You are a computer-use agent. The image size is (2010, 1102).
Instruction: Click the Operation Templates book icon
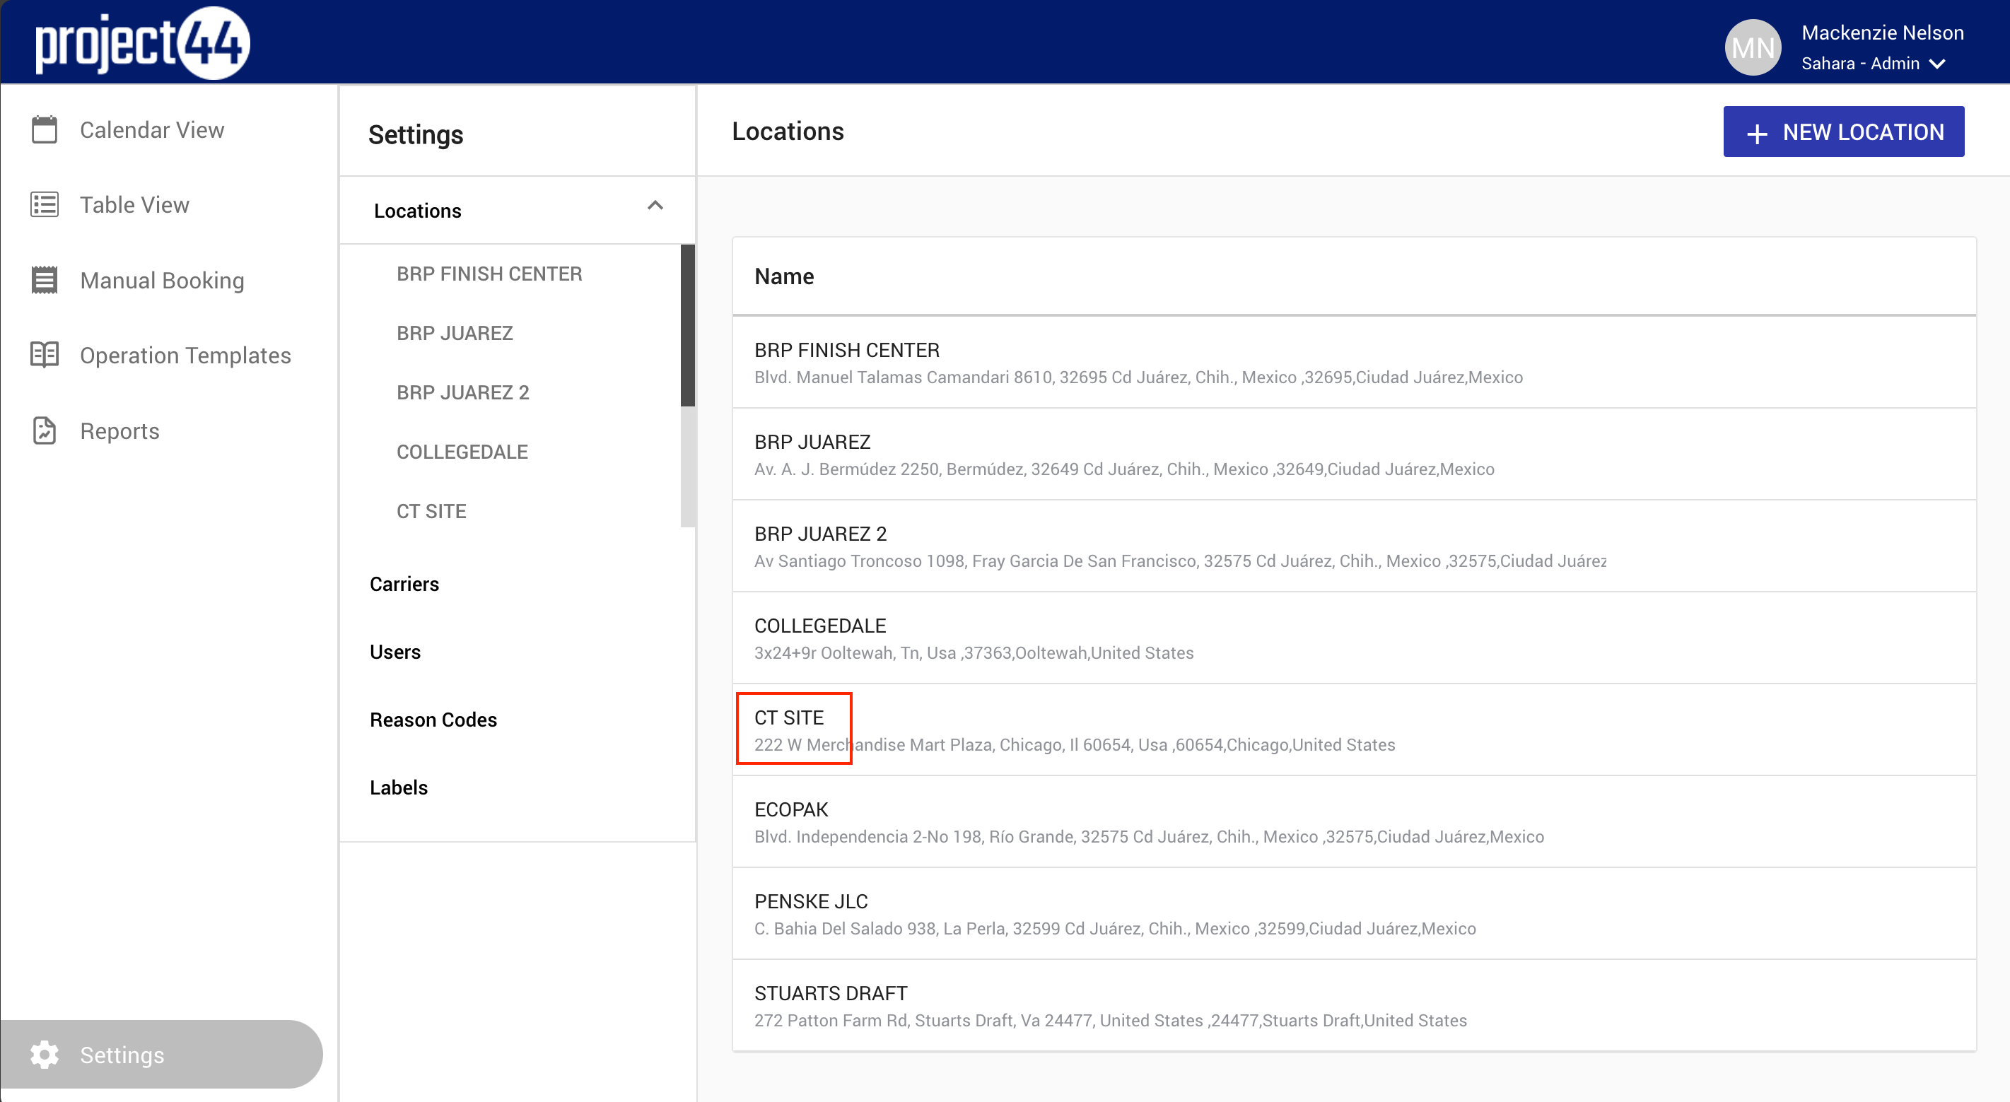pos(45,355)
